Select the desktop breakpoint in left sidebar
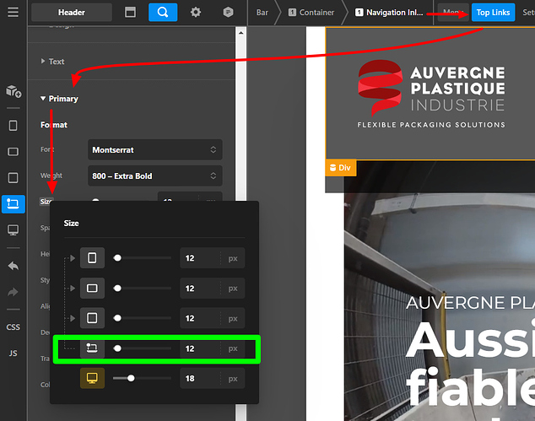Image resolution: width=535 pixels, height=421 pixels. tap(13, 229)
